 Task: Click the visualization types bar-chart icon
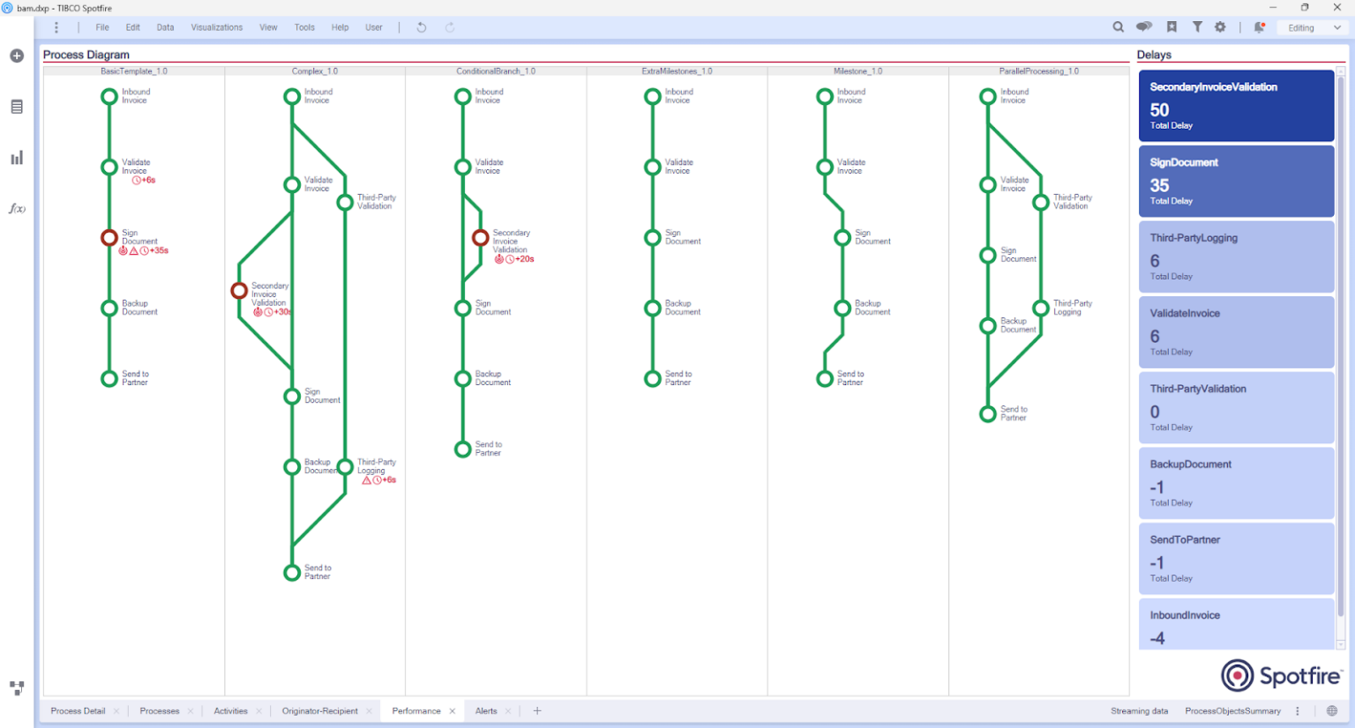tap(16, 157)
